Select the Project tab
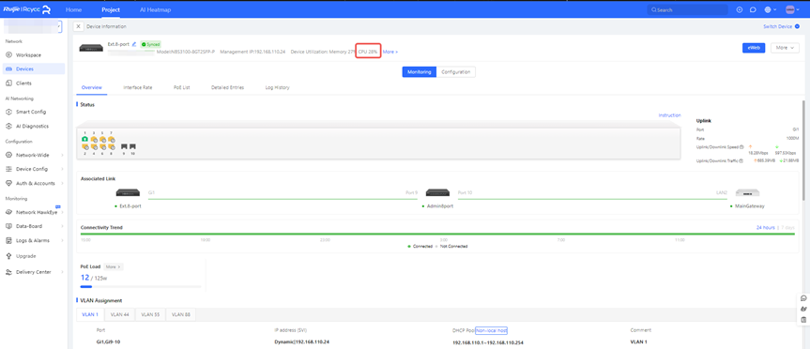810x349 pixels. [111, 9]
